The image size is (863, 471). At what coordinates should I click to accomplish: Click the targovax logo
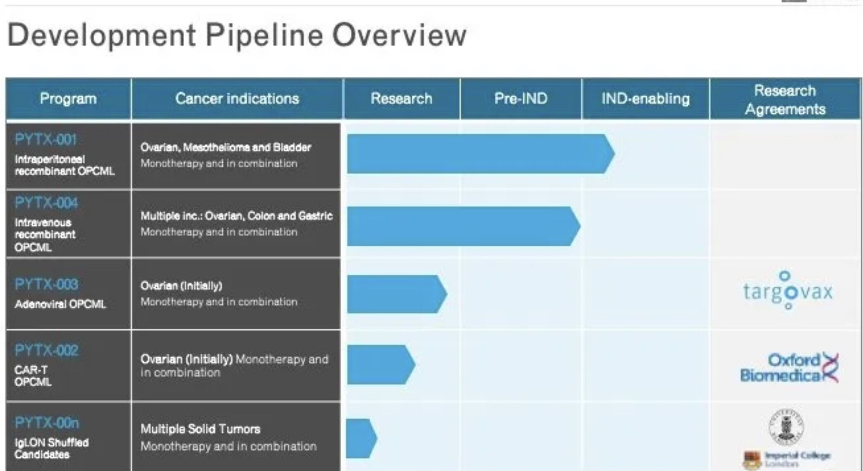(x=787, y=291)
